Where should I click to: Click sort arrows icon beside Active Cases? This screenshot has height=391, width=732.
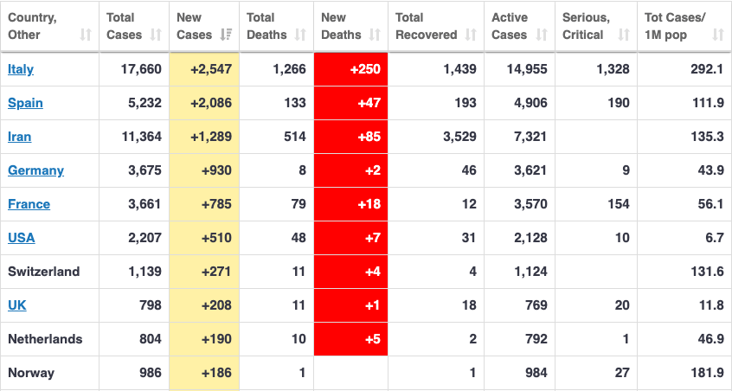point(542,35)
